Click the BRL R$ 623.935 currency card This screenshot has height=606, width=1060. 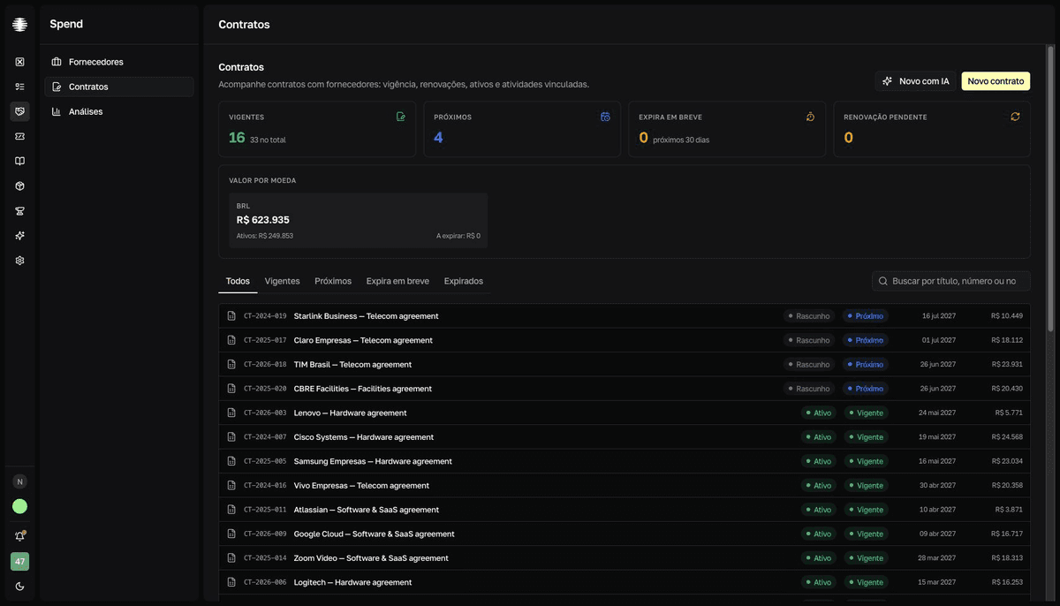tap(358, 221)
